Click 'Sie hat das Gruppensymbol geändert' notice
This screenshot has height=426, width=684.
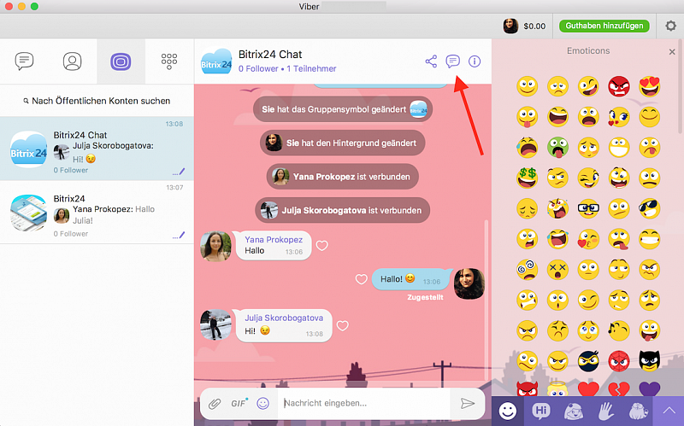click(343, 109)
